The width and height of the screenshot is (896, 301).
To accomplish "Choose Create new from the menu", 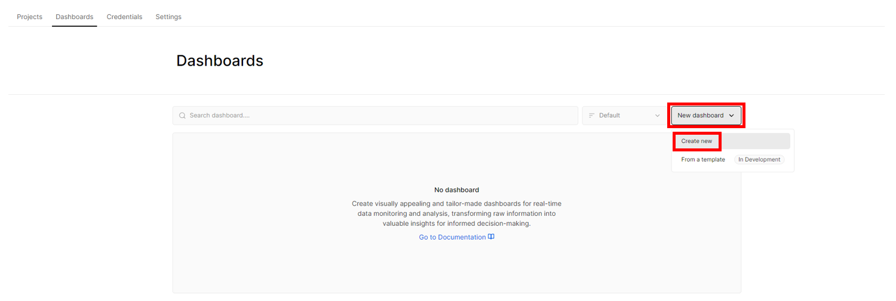I will tap(732, 141).
